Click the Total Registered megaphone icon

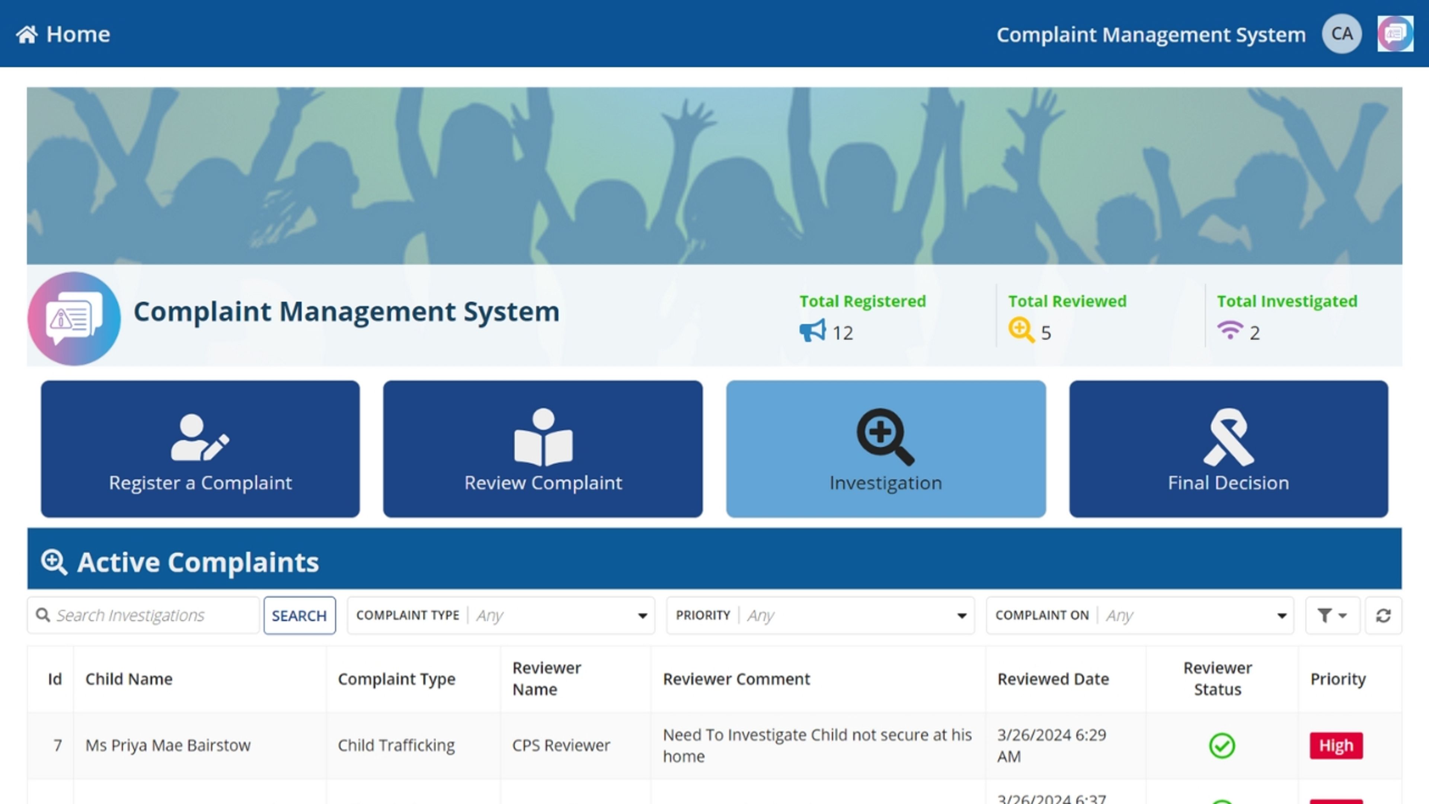pyautogui.click(x=813, y=331)
